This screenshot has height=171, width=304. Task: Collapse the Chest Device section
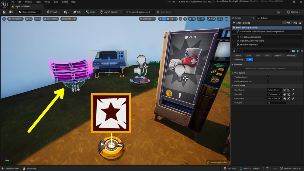(233, 86)
